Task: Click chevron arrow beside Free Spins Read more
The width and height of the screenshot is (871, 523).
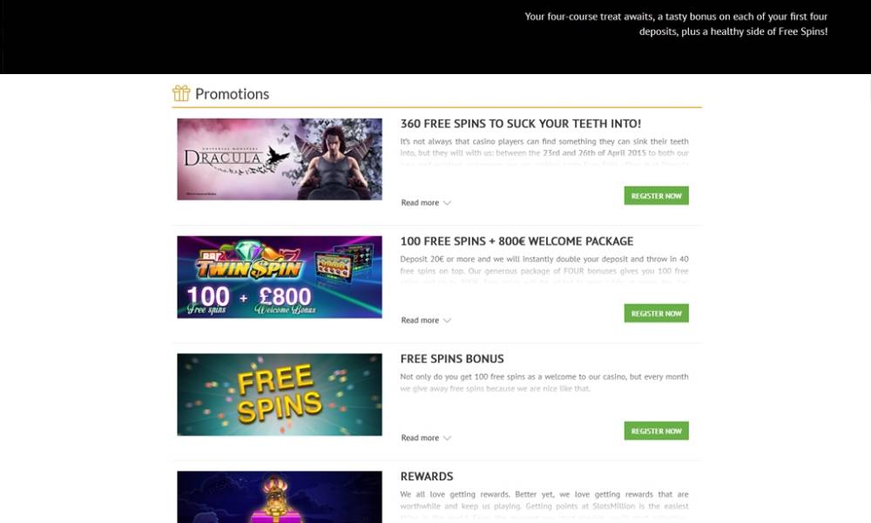Action: click(447, 438)
